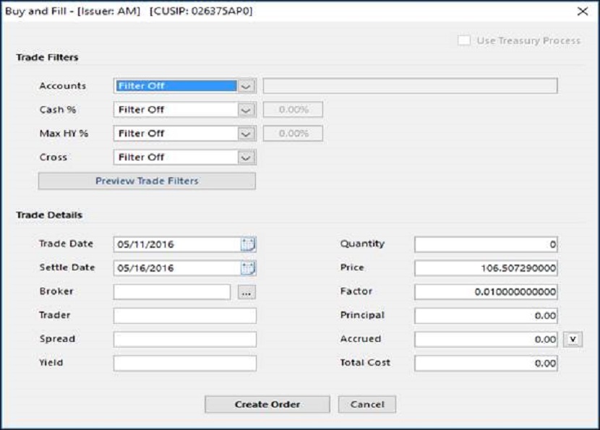The height and width of the screenshot is (430, 600).
Task: Close the Buy and Fill dialog
Action: [x=583, y=12]
